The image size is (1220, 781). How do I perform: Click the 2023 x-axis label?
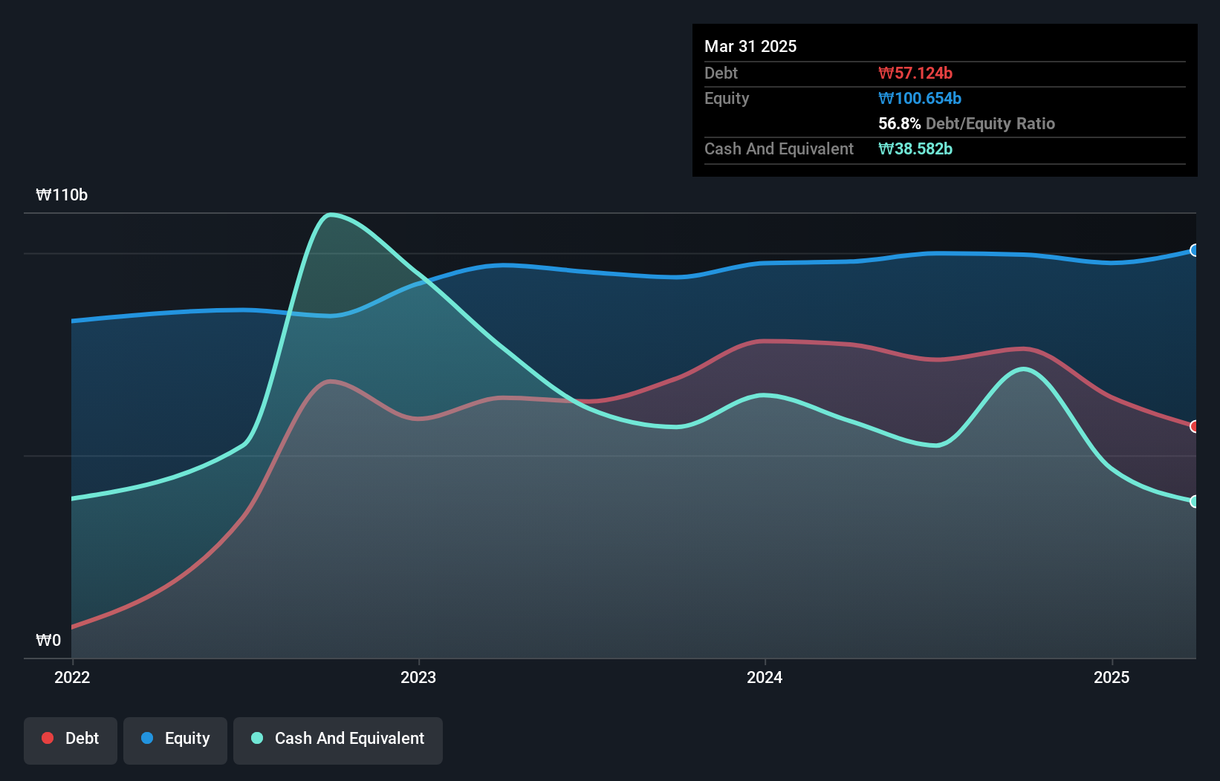[x=418, y=677]
